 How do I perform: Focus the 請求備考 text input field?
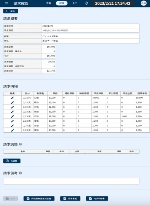pos(71,181)
